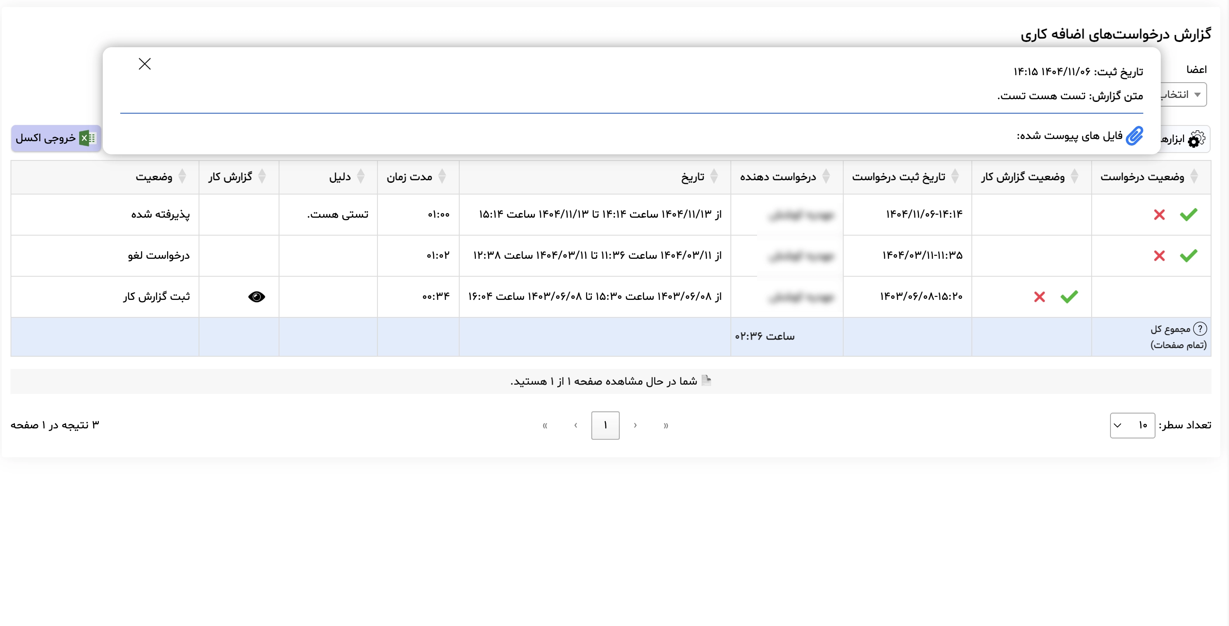This screenshot has height=626, width=1229.
Task: Close the report details popup
Action: 145,63
